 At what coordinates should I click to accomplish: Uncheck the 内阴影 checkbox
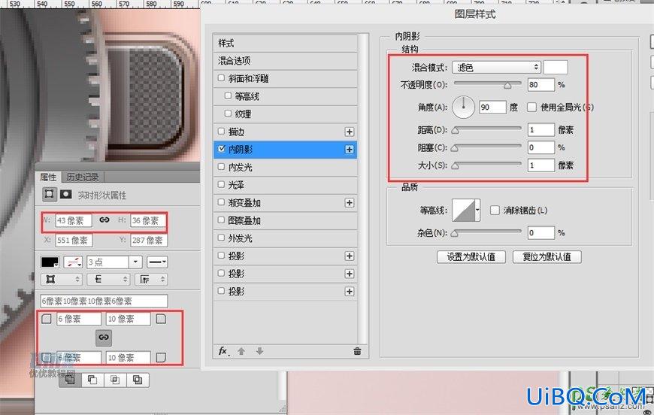(222, 149)
